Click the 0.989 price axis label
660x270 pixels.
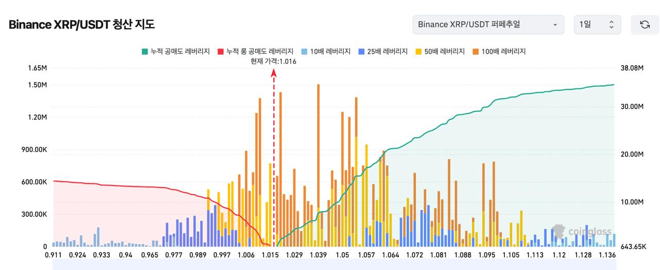tap(197, 255)
